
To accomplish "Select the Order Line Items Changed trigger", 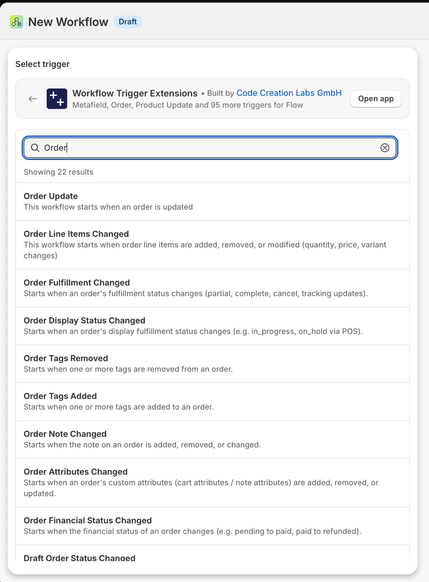I will [x=213, y=245].
